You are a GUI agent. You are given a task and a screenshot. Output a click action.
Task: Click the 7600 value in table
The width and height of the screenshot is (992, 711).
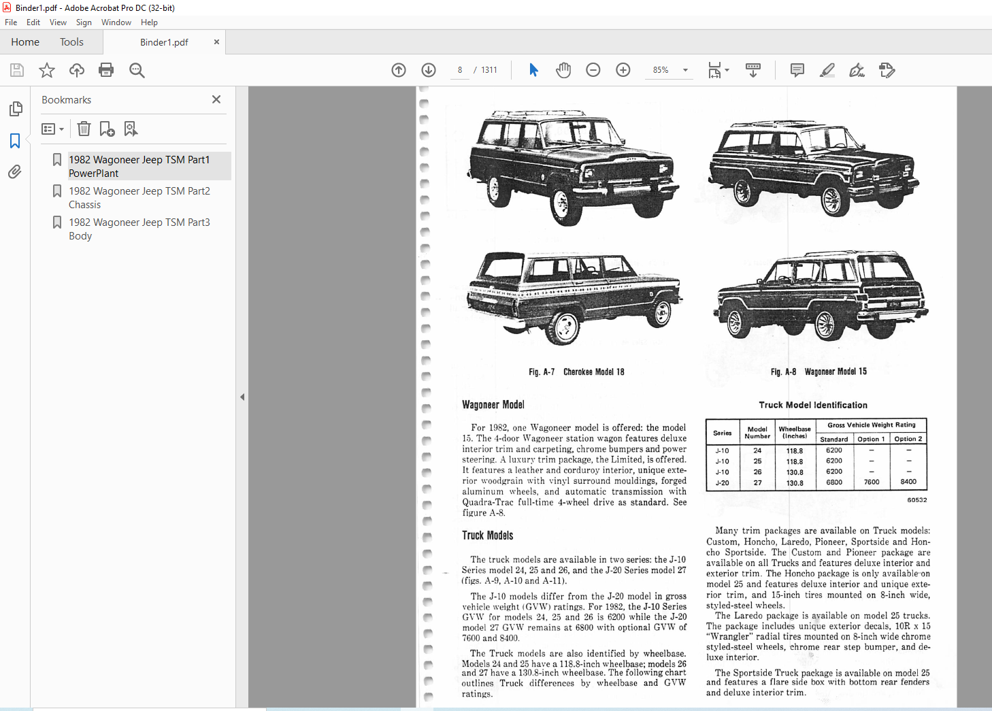[872, 482]
